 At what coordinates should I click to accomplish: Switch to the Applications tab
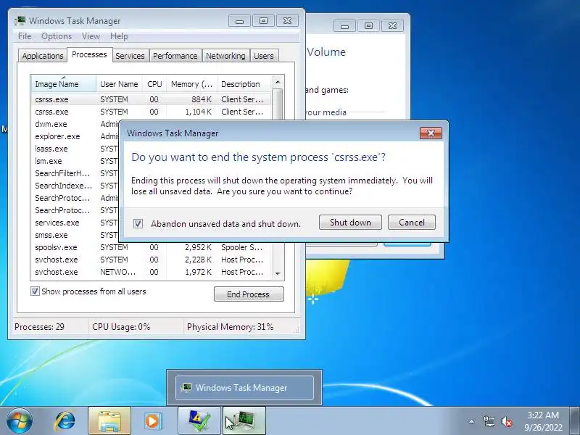pyautogui.click(x=43, y=56)
